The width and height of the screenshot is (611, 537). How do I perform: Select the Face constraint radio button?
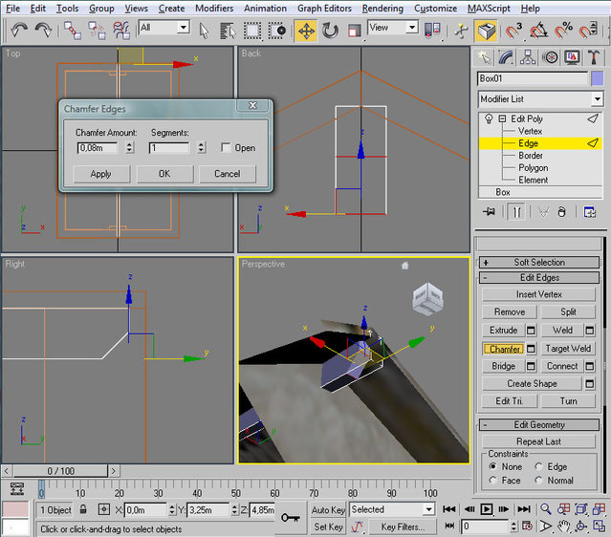point(493,481)
